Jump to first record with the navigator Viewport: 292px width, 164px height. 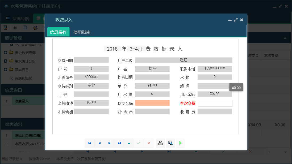pyautogui.click(x=89, y=143)
